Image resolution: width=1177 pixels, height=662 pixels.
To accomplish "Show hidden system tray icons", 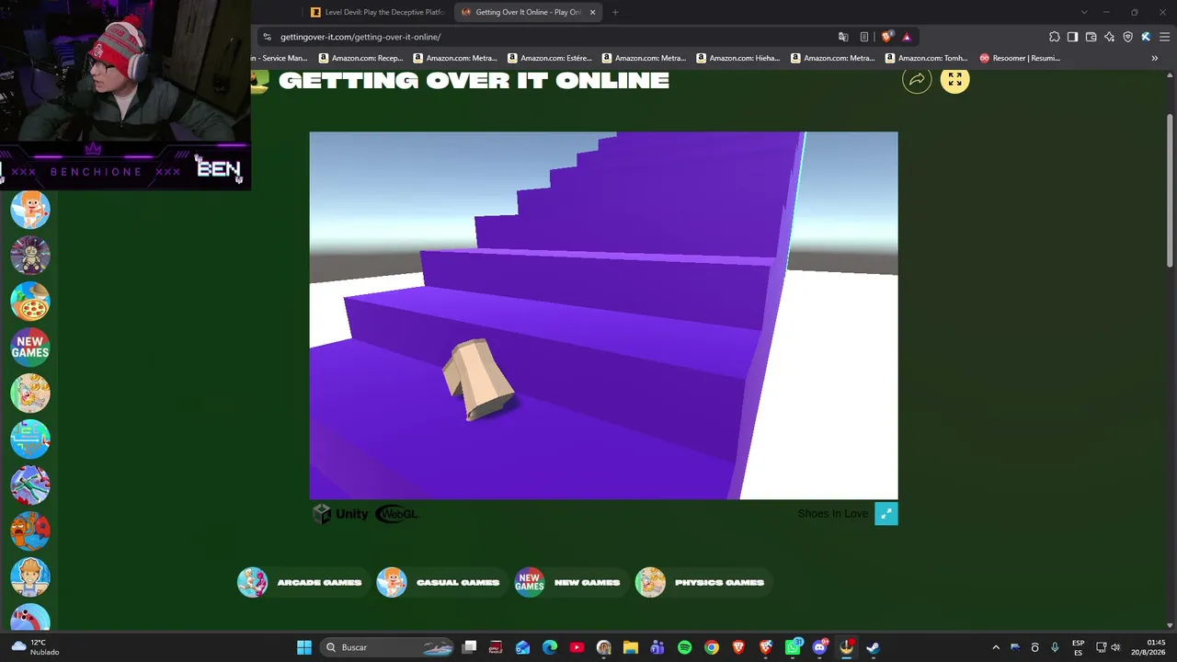I will coord(996,647).
